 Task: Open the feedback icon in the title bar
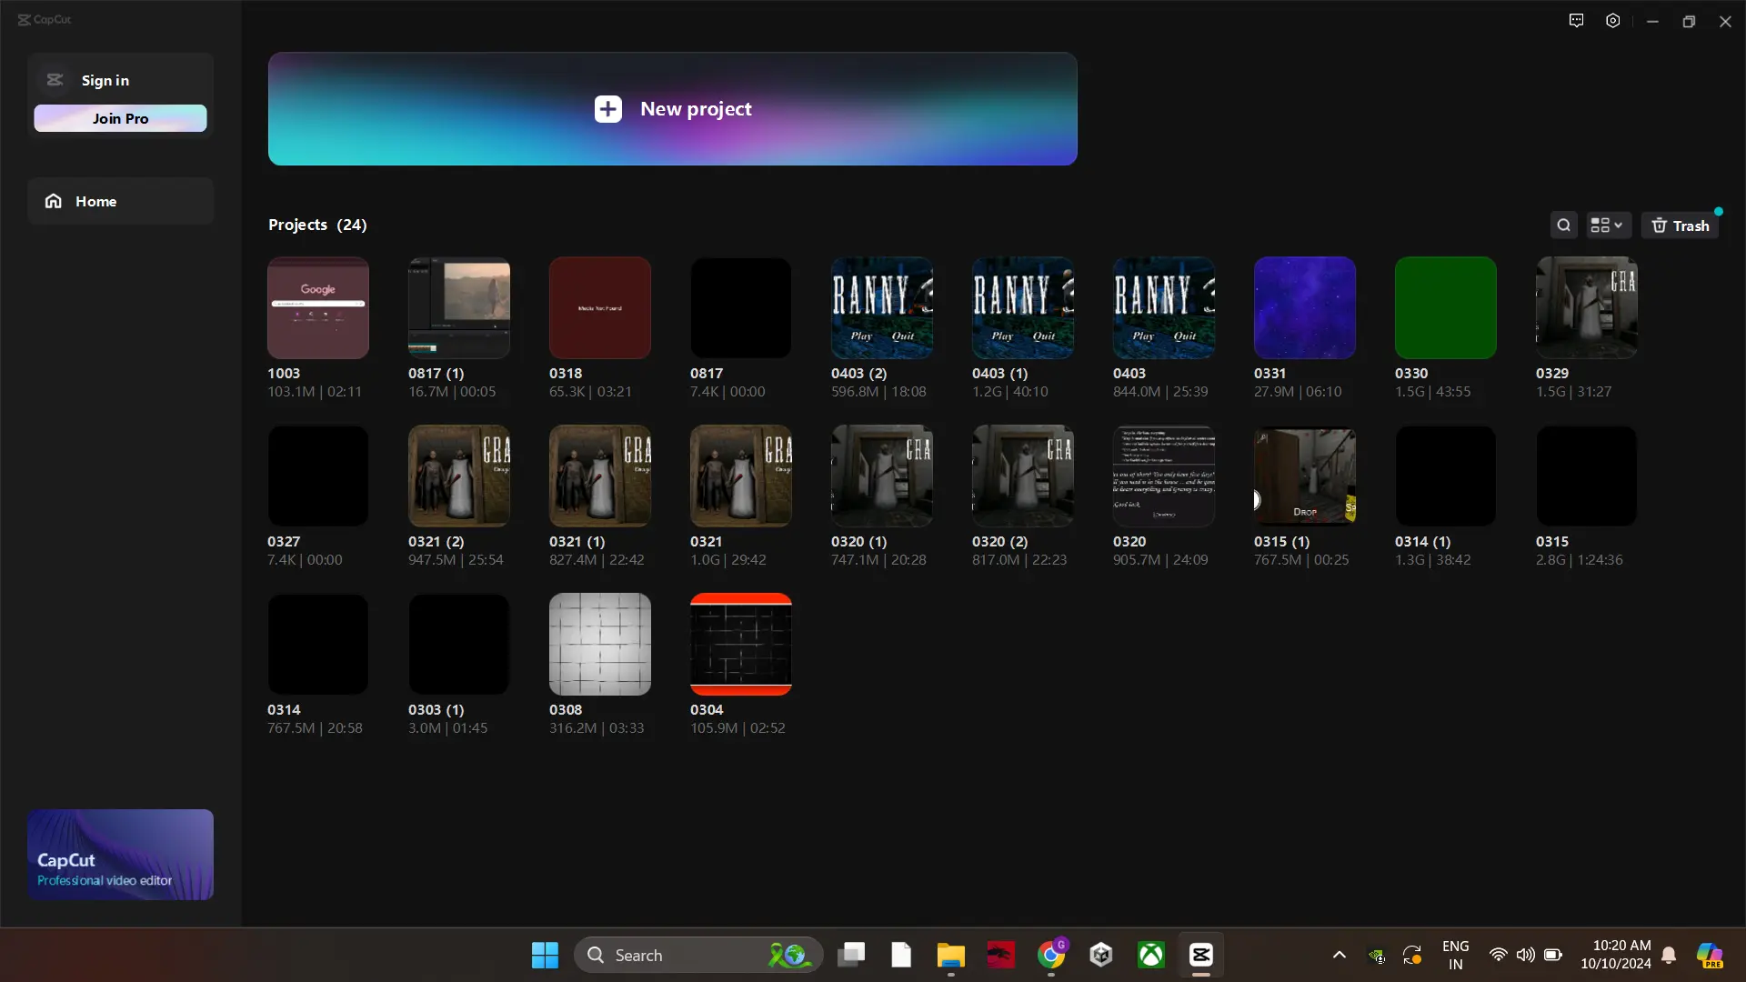pyautogui.click(x=1576, y=21)
